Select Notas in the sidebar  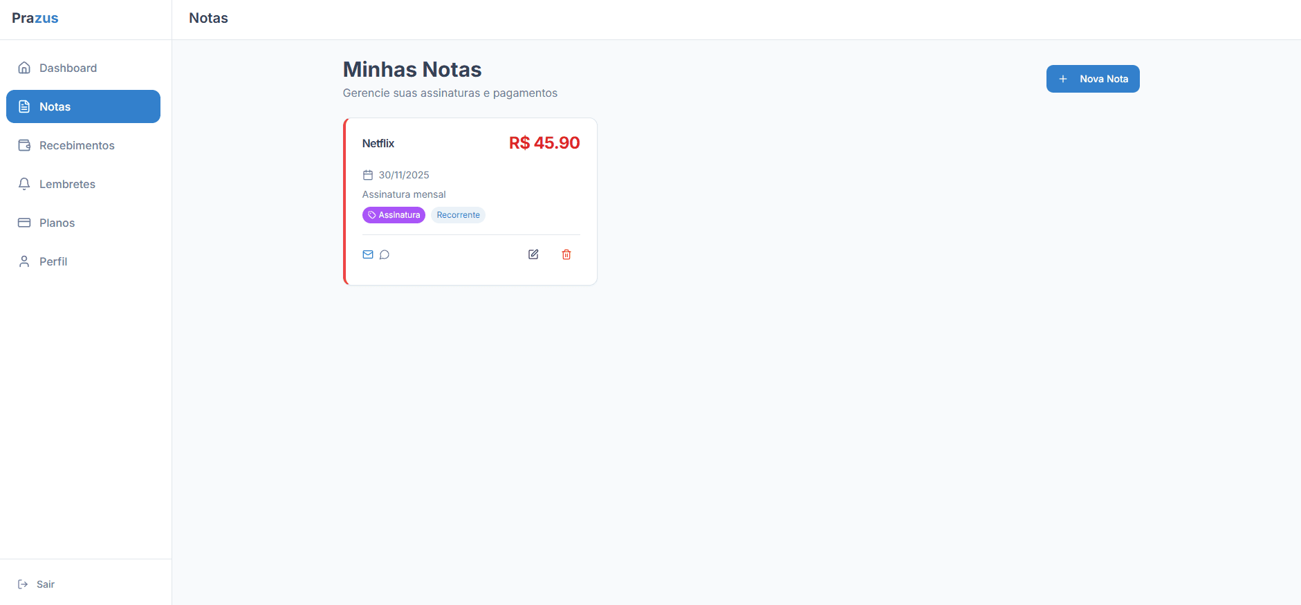coord(83,106)
